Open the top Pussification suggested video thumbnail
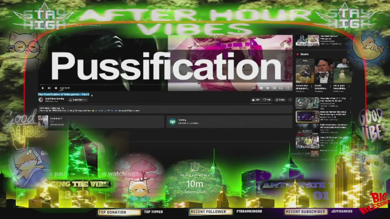Viewport: 390px width, 219px height. tap(307, 40)
